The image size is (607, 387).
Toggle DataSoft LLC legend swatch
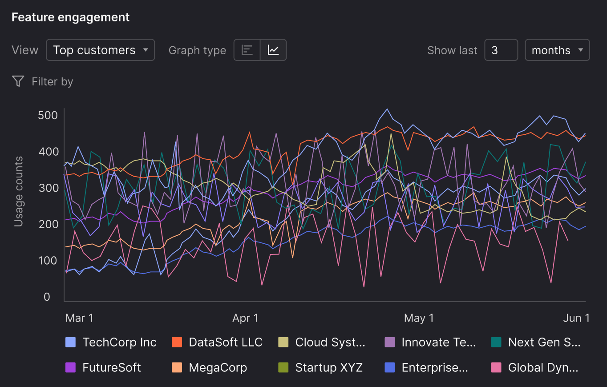click(177, 342)
